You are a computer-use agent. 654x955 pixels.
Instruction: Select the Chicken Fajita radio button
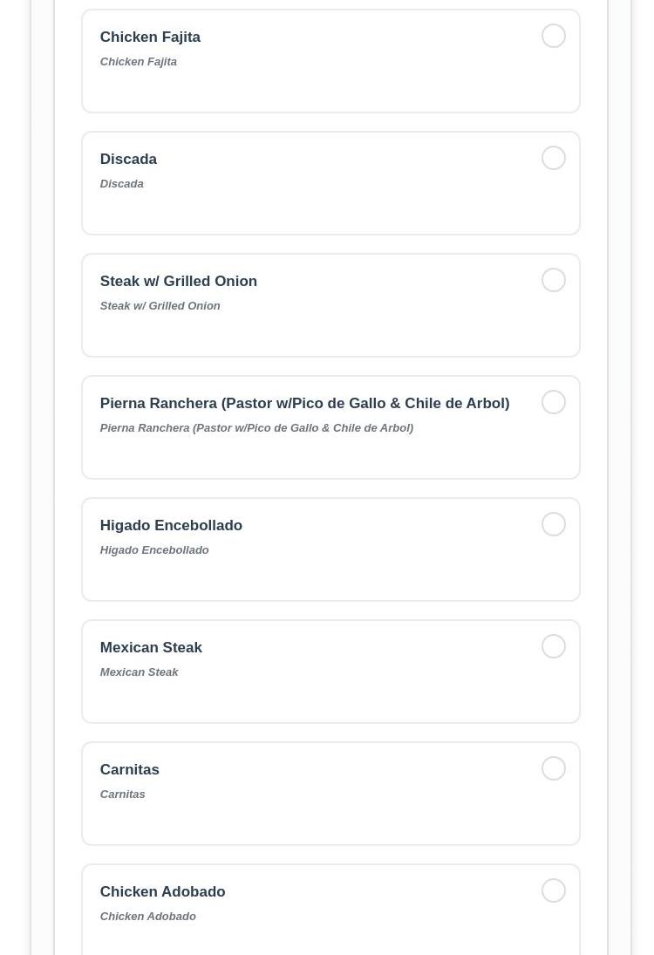click(554, 36)
